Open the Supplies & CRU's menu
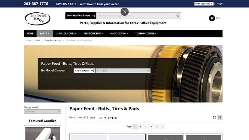Screen dimensions: 249x140 click(x=66, y=34)
